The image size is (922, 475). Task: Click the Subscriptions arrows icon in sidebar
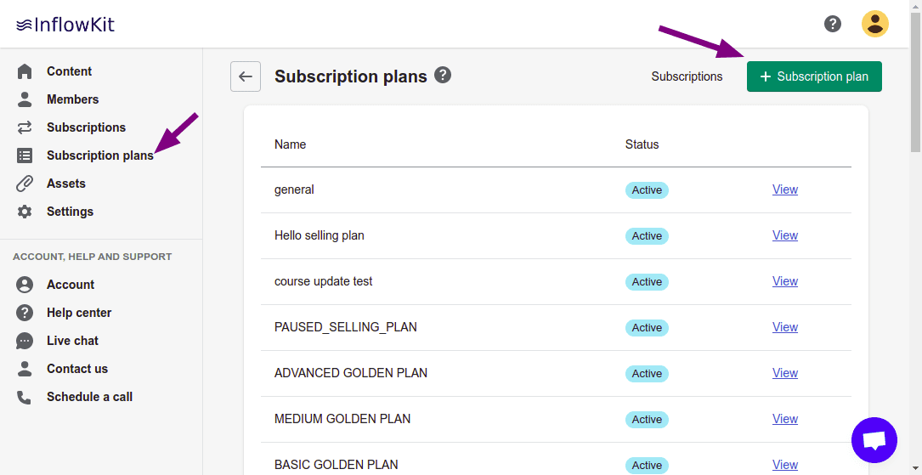(25, 127)
